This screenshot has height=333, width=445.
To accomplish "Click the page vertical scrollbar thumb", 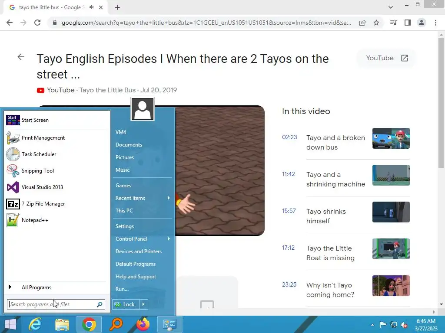I will pyautogui.click(x=441, y=103).
